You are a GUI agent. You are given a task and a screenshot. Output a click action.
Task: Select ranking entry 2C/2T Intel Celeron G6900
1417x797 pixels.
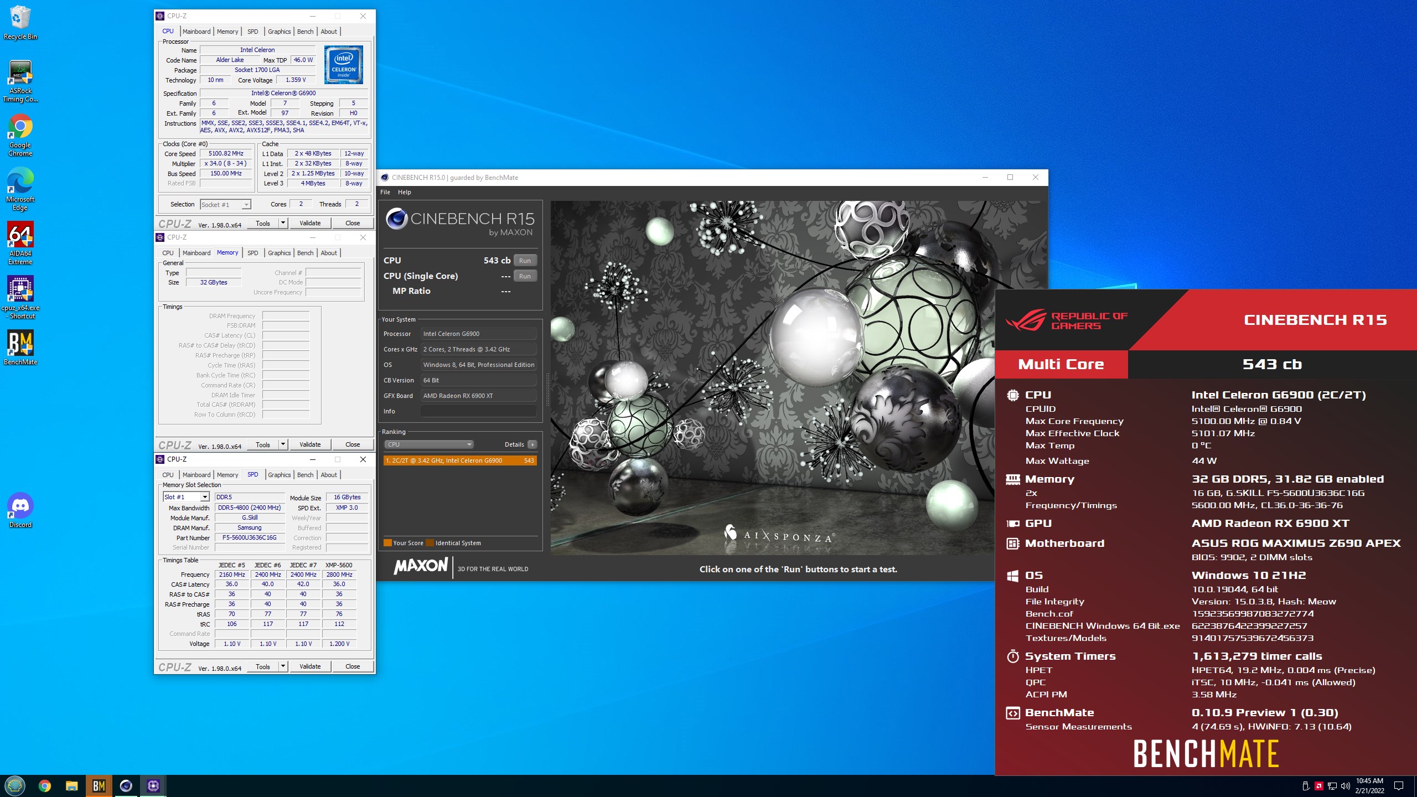pos(460,460)
